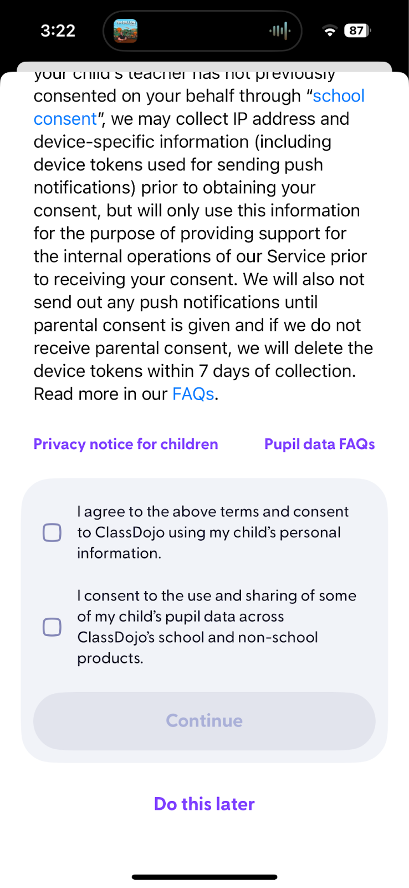Tap the now-playing album art thumbnail
The height and width of the screenshot is (888, 409).
[125, 31]
